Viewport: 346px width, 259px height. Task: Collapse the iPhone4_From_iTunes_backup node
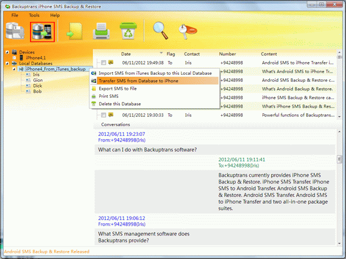pos(14,69)
